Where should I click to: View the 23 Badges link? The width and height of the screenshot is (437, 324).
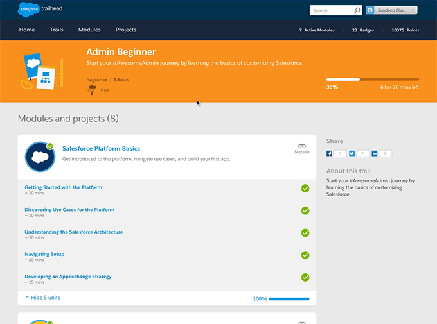363,30
